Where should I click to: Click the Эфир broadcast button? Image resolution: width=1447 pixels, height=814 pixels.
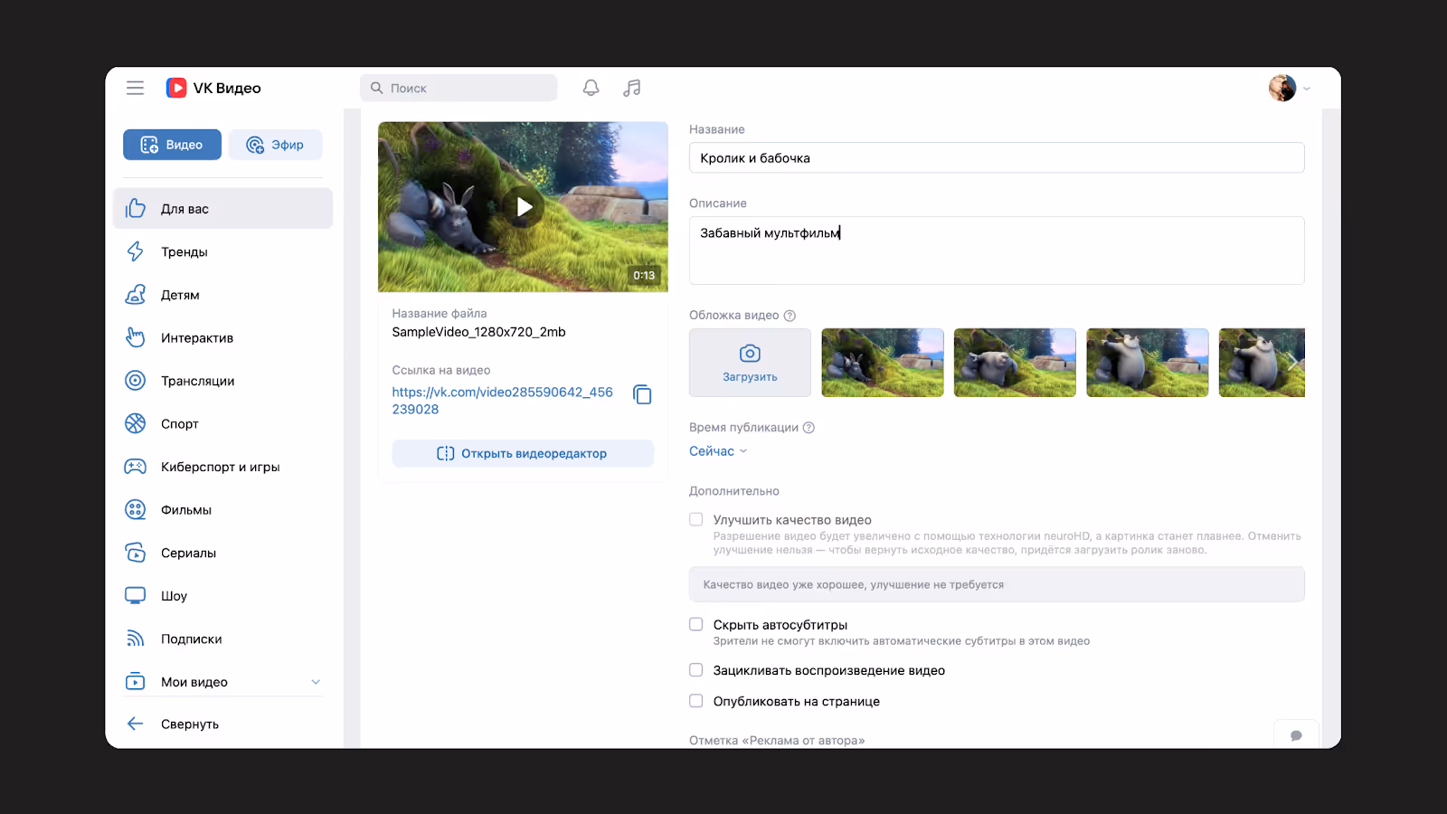click(275, 145)
